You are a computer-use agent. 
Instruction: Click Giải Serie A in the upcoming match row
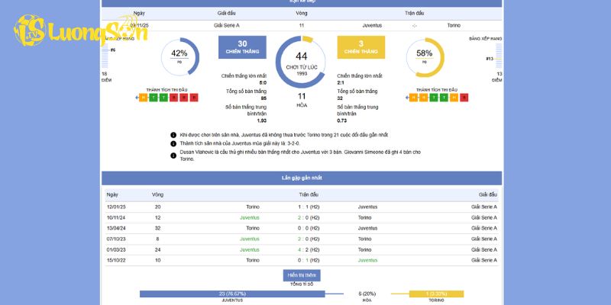pyautogui.click(x=227, y=25)
